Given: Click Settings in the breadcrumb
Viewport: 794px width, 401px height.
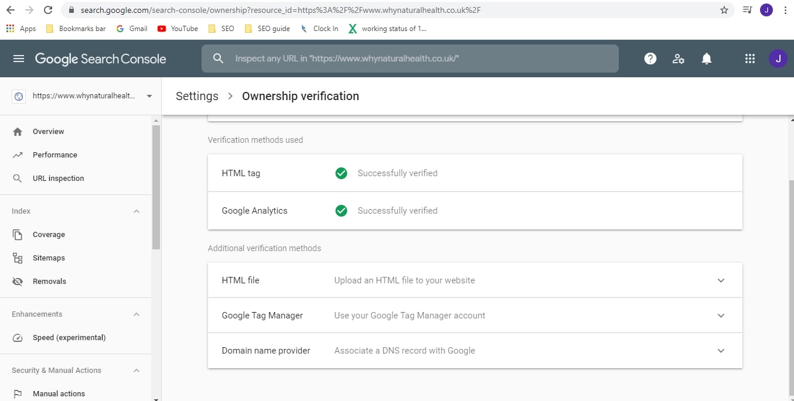Looking at the screenshot, I should tap(196, 95).
